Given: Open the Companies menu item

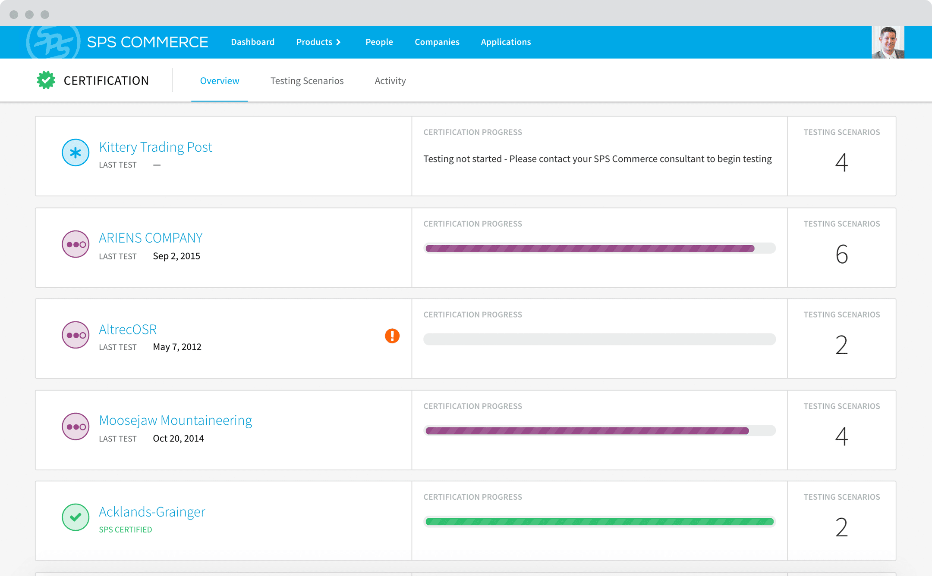Looking at the screenshot, I should click(437, 42).
